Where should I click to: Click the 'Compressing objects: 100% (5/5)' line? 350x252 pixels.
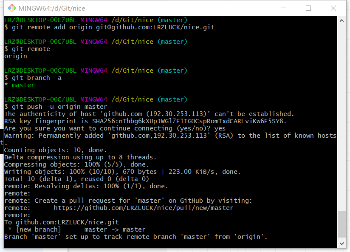(76, 164)
